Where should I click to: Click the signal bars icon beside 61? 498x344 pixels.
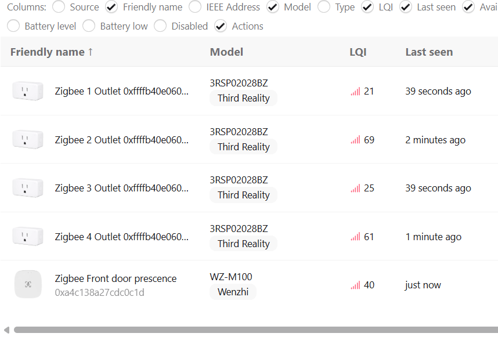tap(355, 237)
